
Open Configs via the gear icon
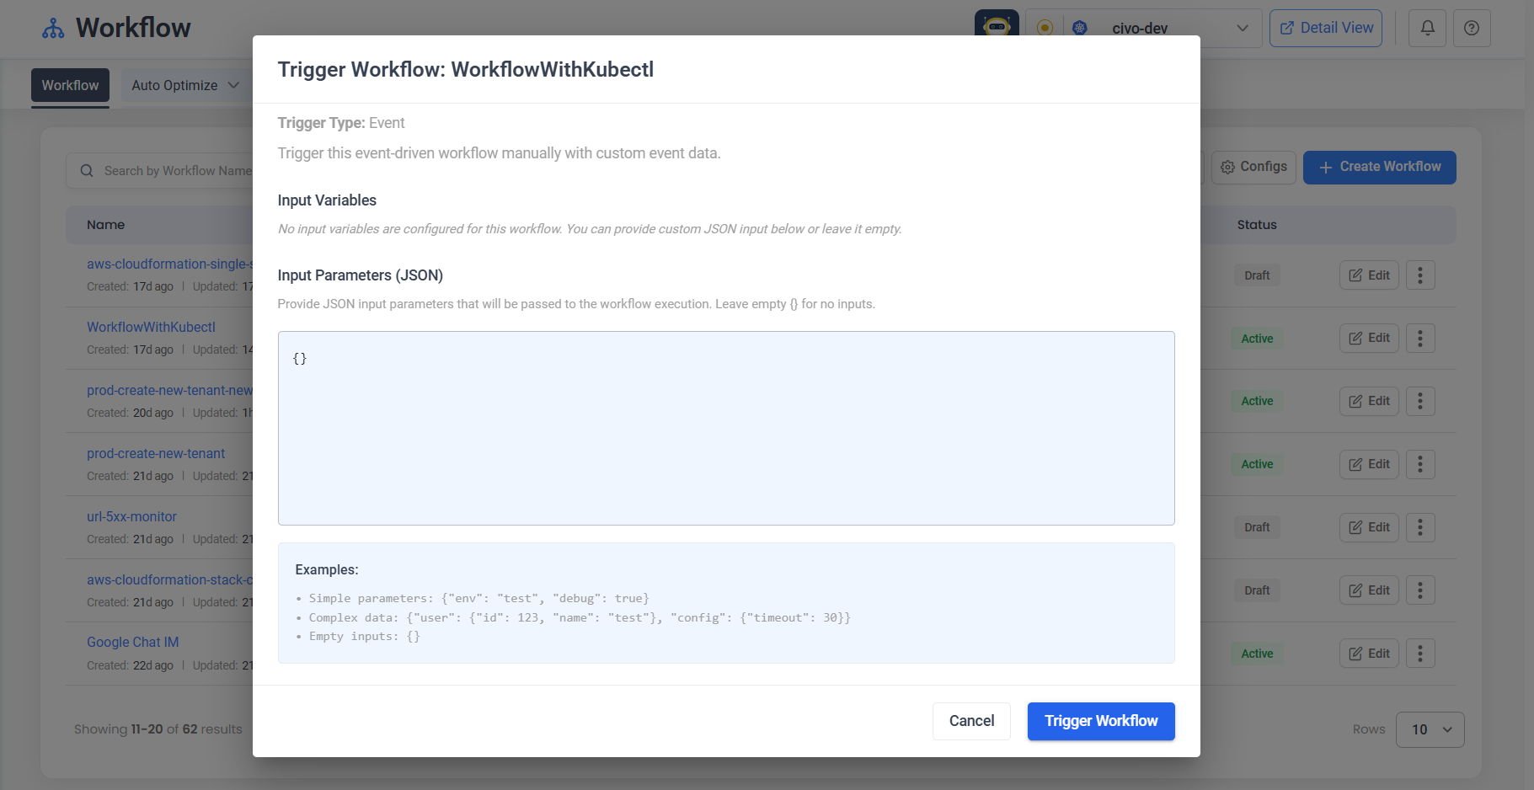[1229, 167]
